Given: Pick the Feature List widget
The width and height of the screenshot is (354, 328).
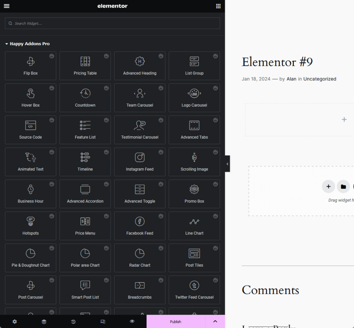Looking at the screenshot, I should click(x=85, y=130).
